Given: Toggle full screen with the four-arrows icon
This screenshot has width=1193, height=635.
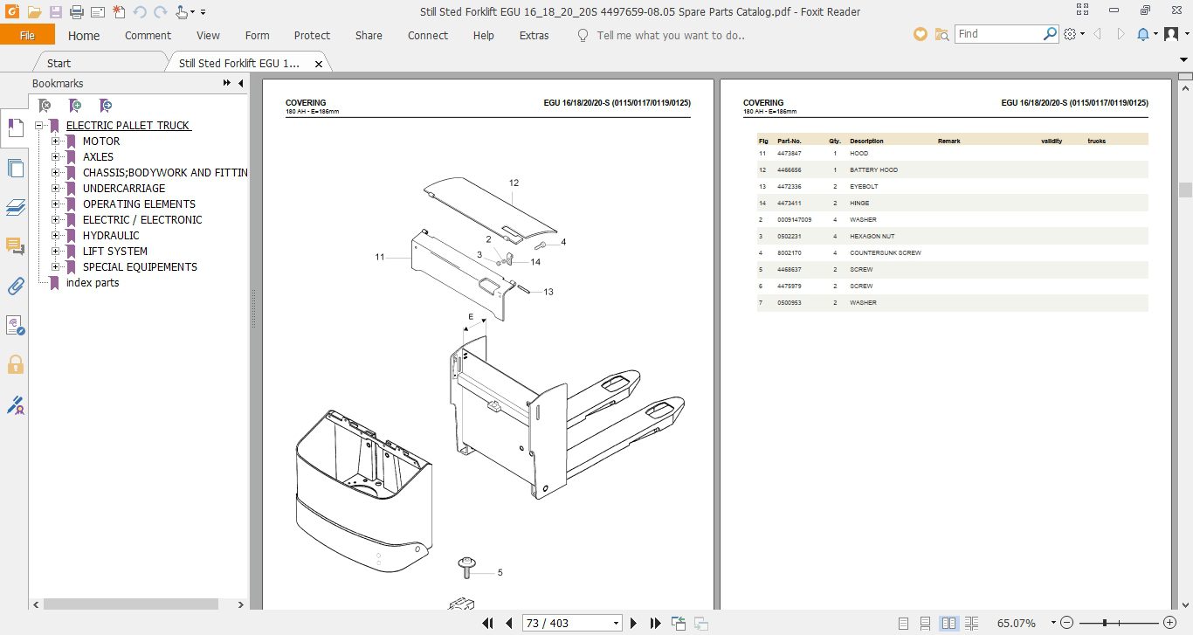Looking at the screenshot, I should click(x=1083, y=11).
